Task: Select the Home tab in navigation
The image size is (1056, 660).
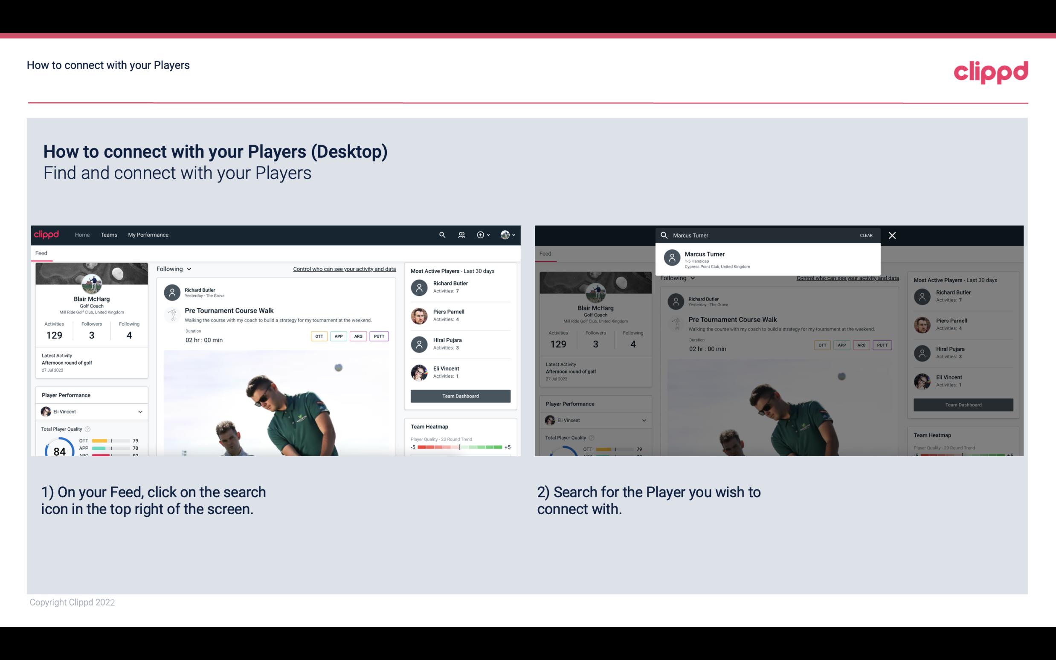Action: 81,234
